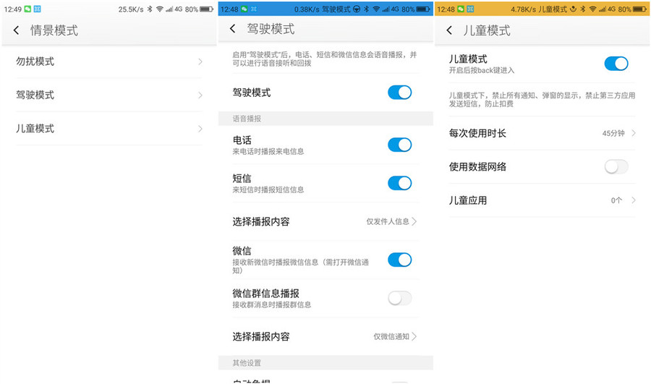Image resolution: width=651 pixels, height=384 pixels.
Task: Toggle the 驾驶模式 master switch
Action: [x=399, y=92]
